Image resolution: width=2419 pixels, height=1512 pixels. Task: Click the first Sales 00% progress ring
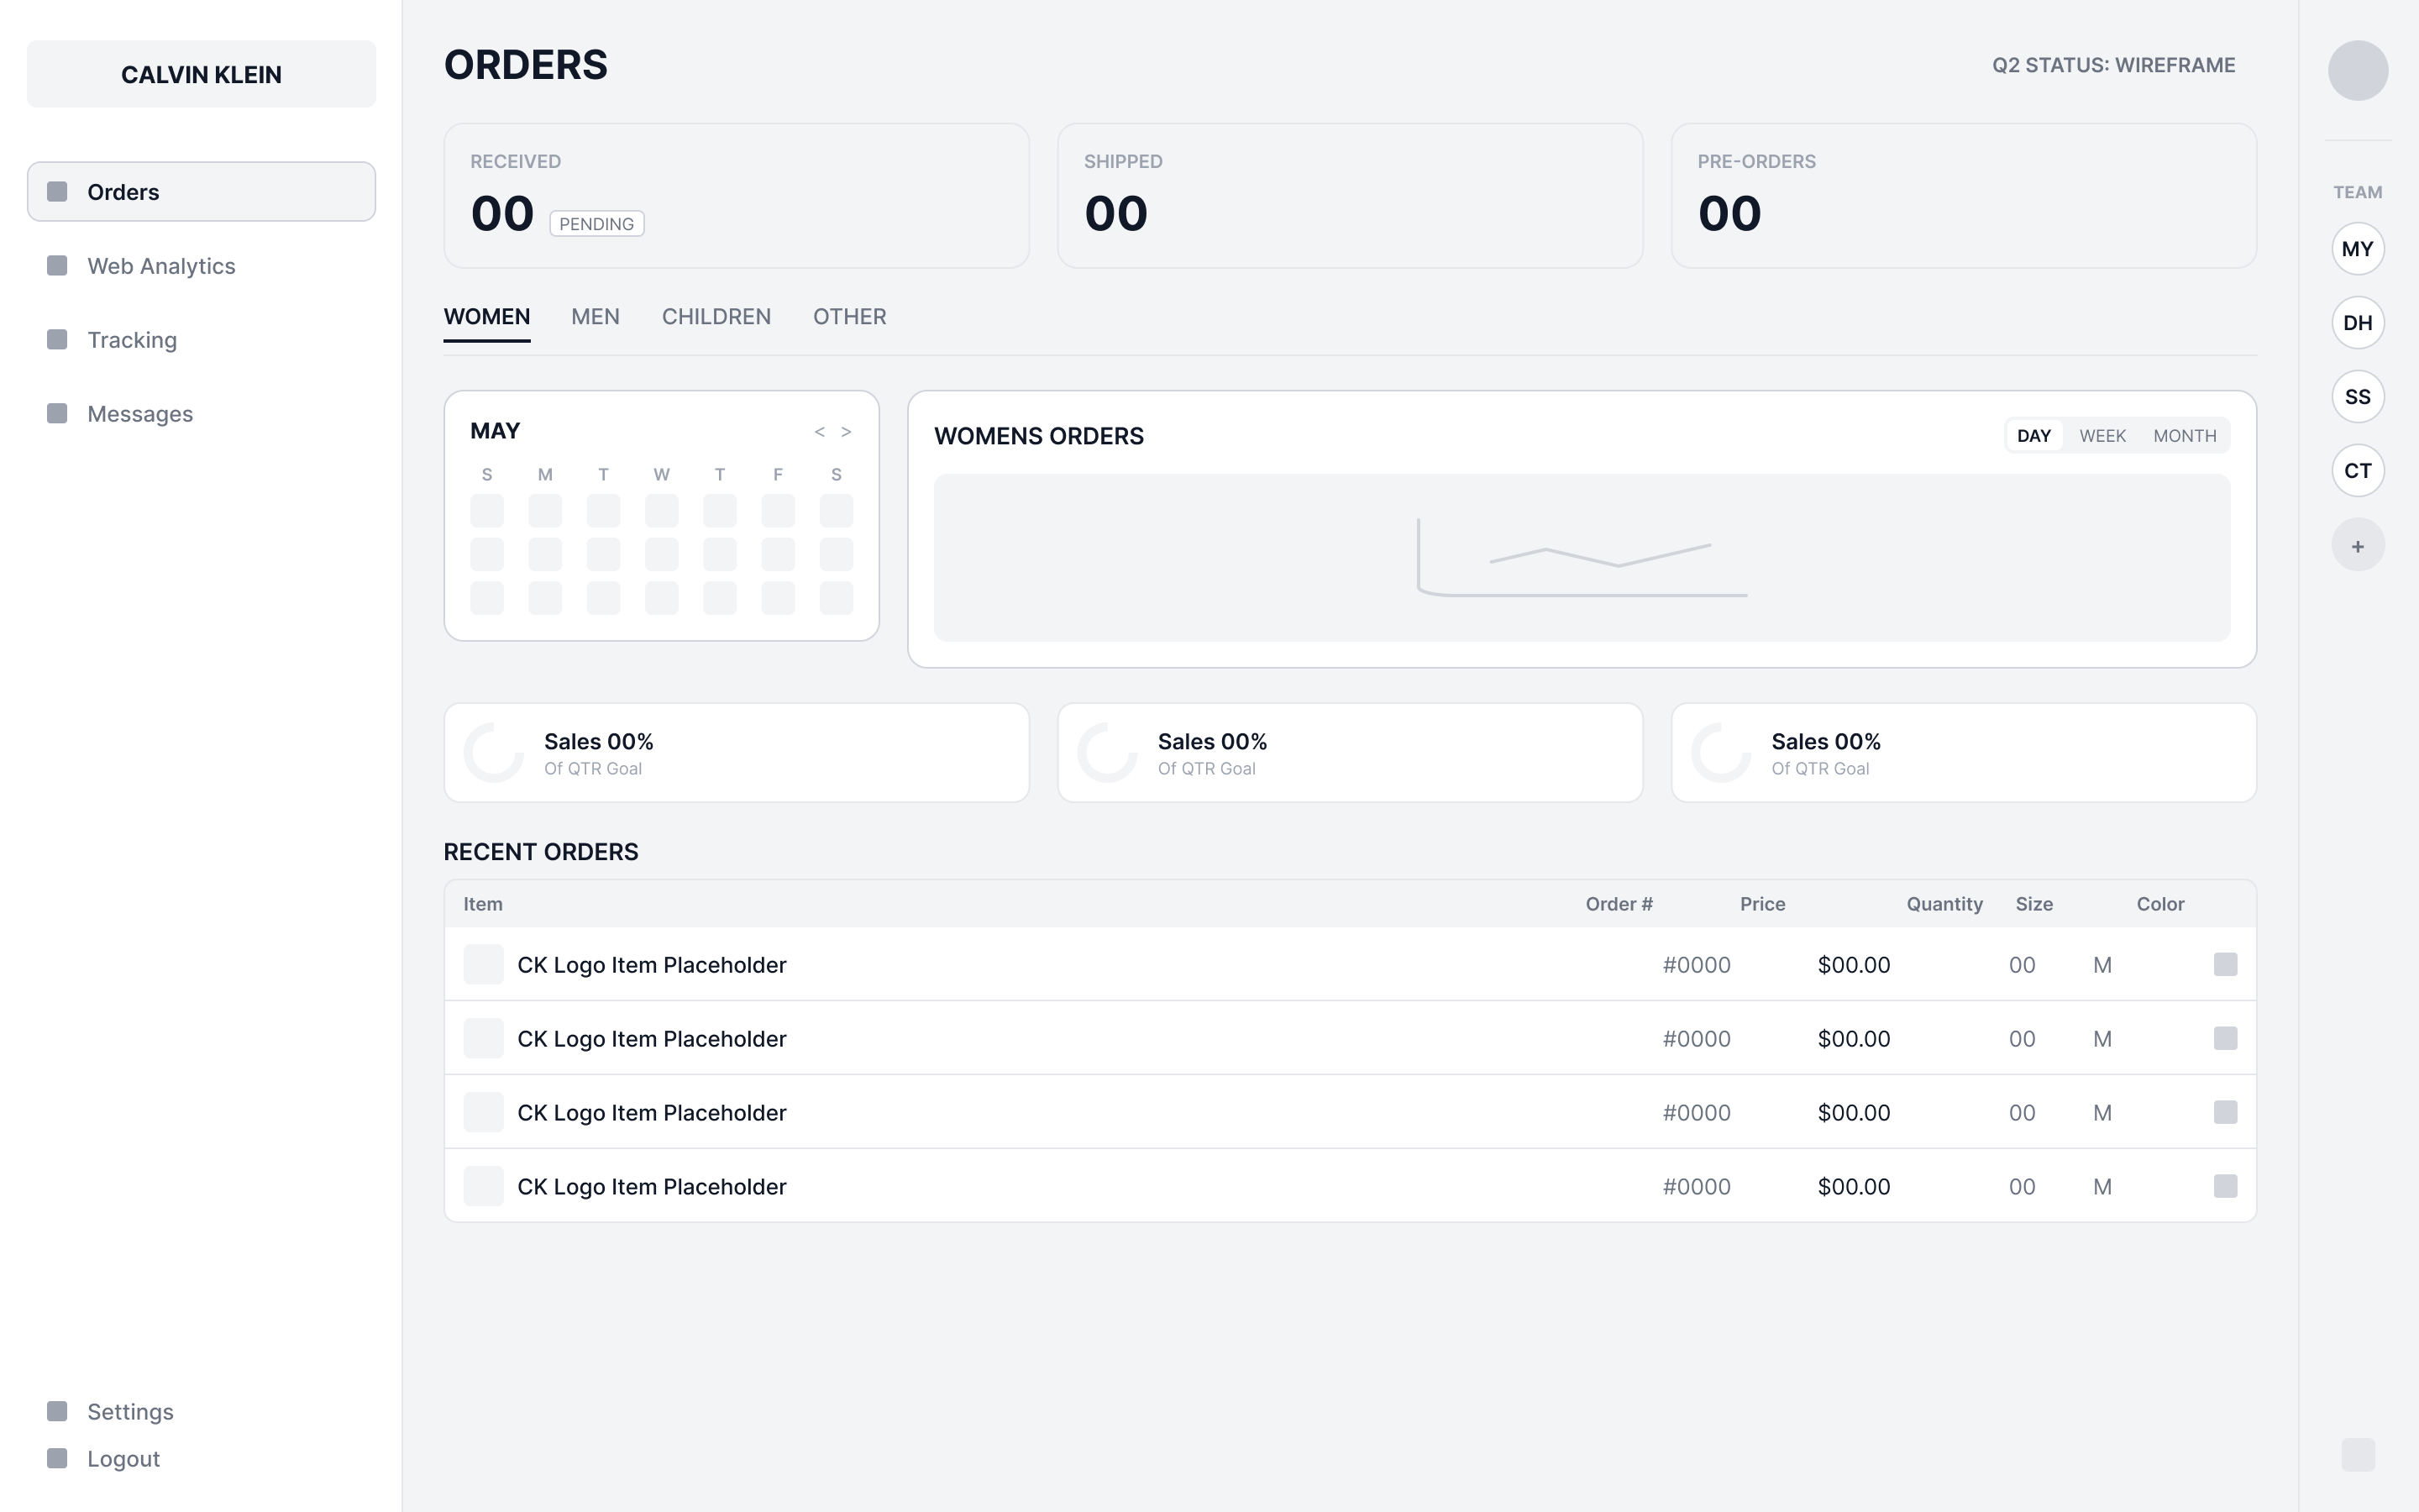tap(494, 752)
